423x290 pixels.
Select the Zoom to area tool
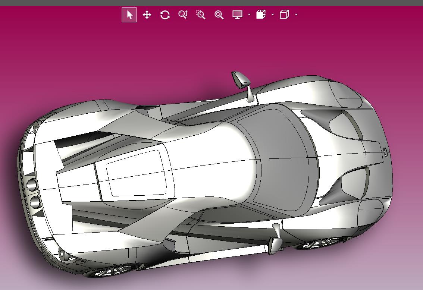[x=201, y=15]
